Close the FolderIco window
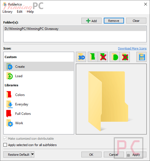The height and width of the screenshot is (161, 150). coord(146,4)
